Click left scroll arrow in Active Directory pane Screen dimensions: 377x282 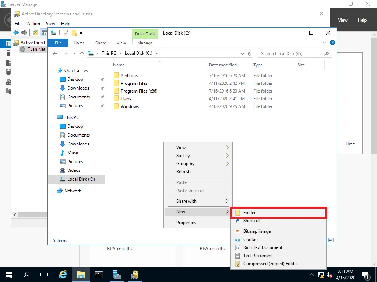(x=15, y=214)
